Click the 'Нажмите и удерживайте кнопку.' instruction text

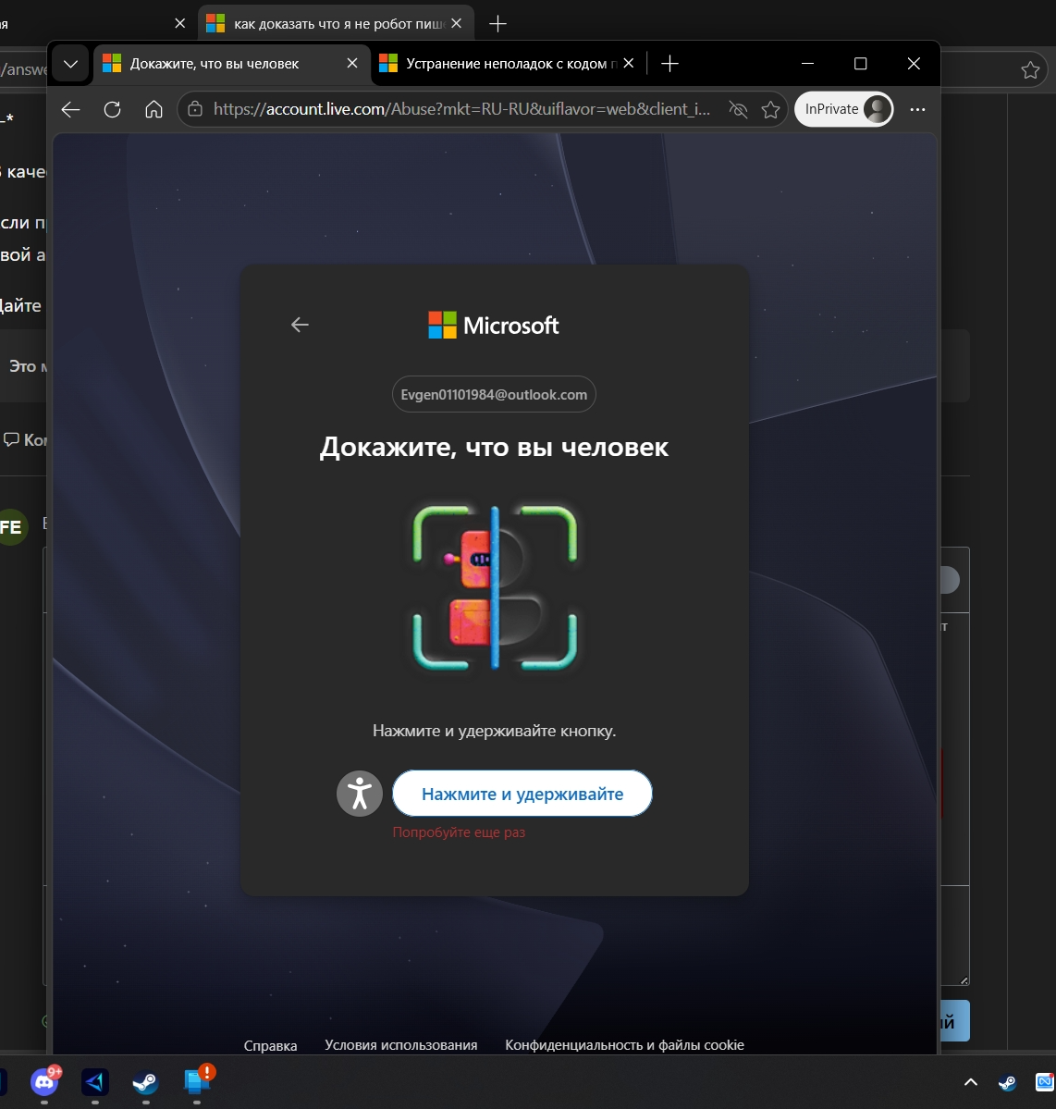click(x=495, y=731)
